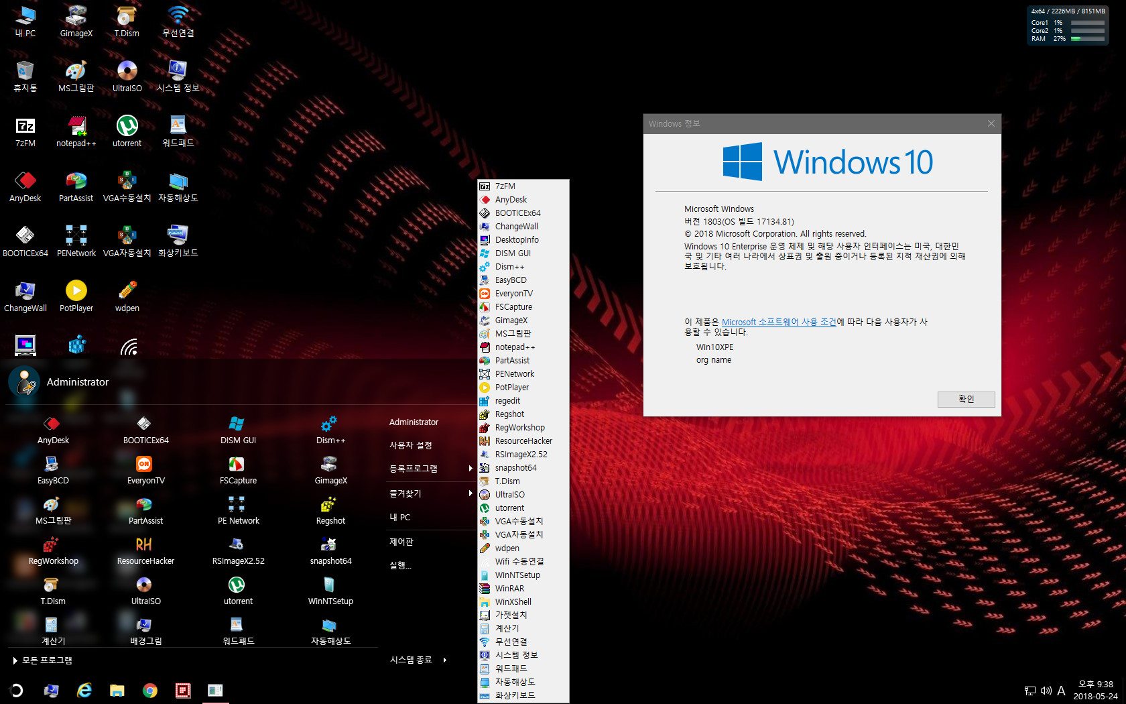Select WinXShell in programs list
Image resolution: width=1126 pixels, height=704 pixels.
point(523,602)
